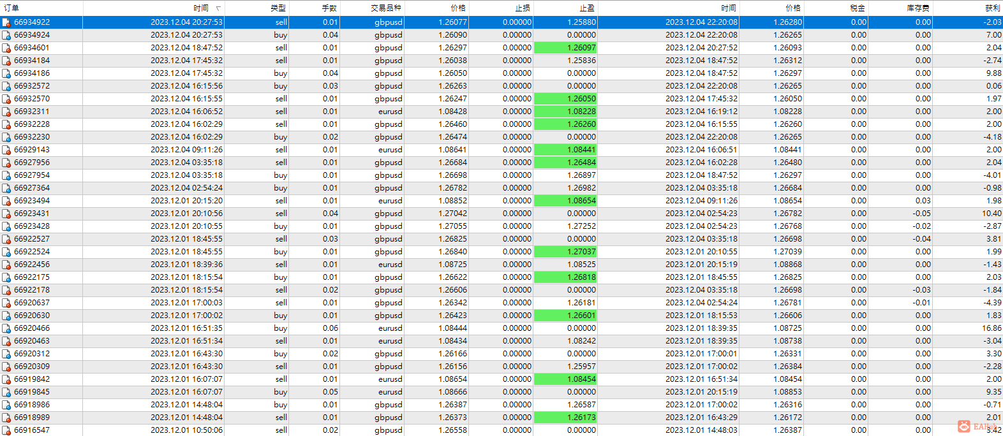Select green take-profit cell 1.08654
Image resolution: width=1003 pixels, height=436 pixels.
[x=565, y=201]
